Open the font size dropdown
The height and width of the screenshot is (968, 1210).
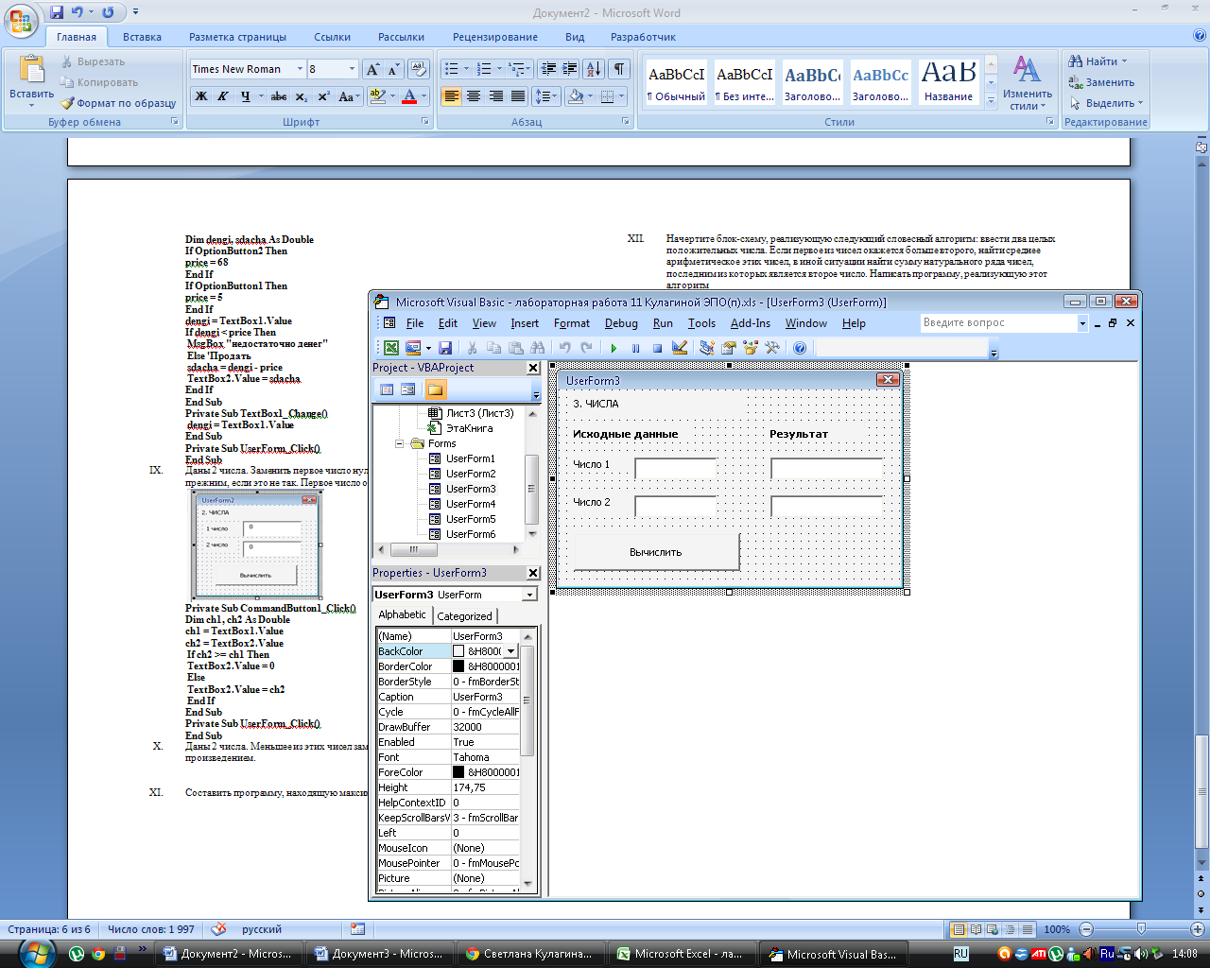point(353,69)
